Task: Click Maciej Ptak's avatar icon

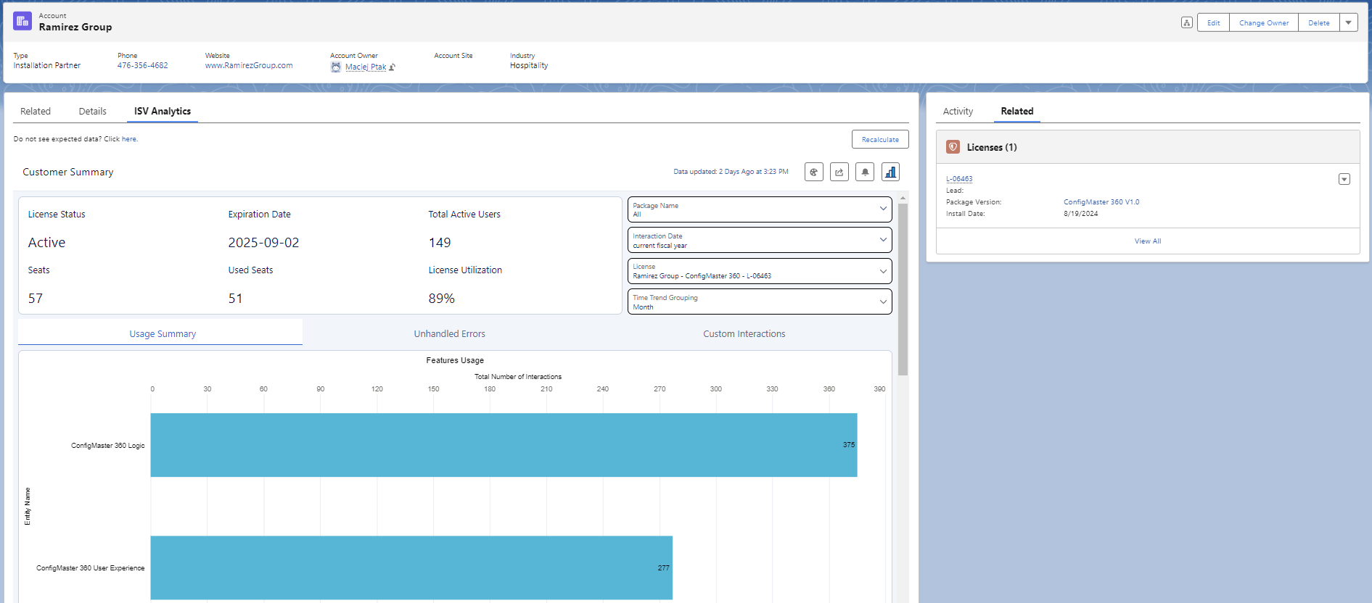Action: pos(336,67)
